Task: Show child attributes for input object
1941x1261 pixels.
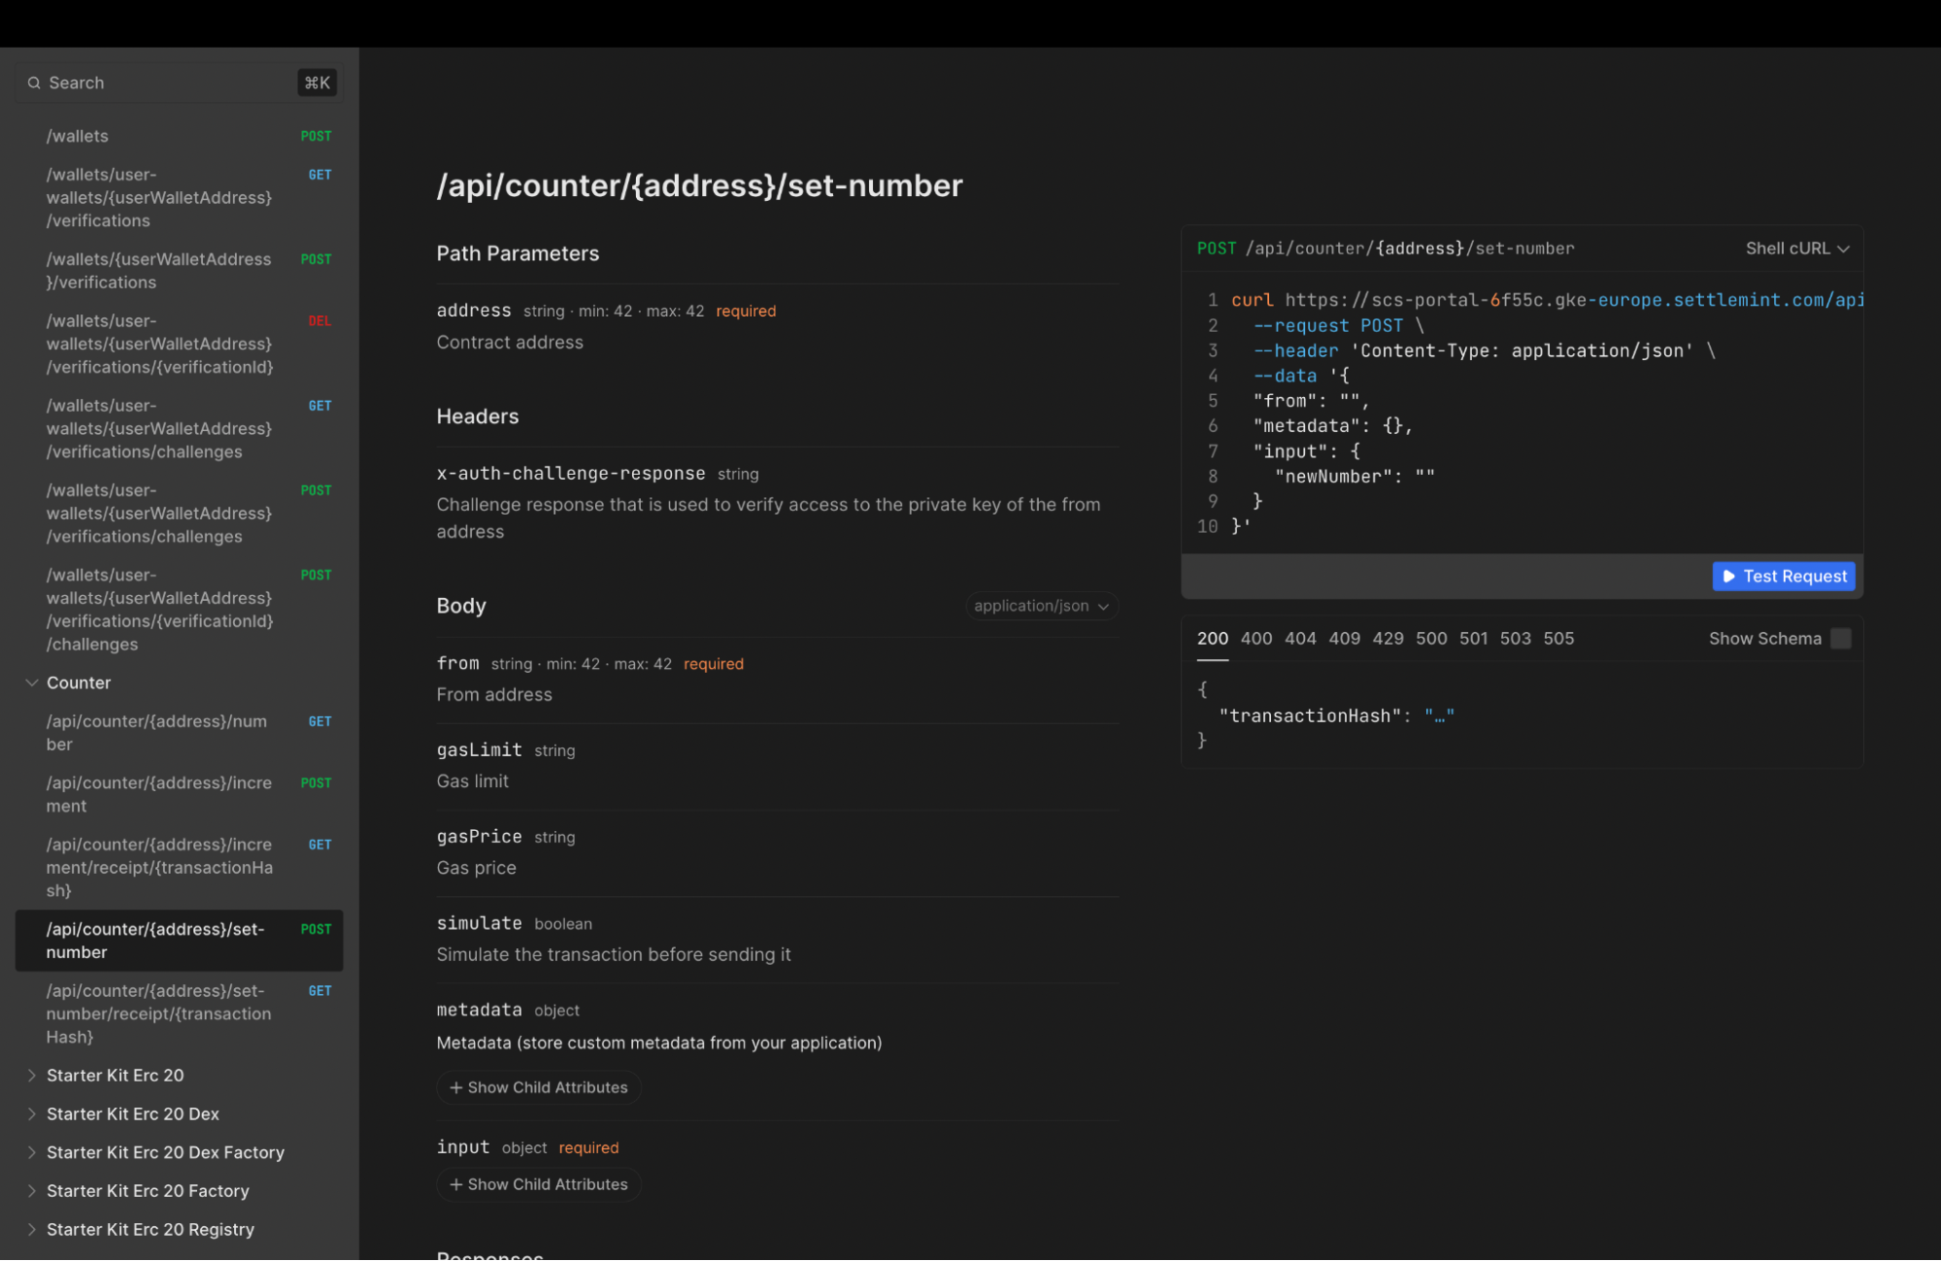Action: point(539,1185)
